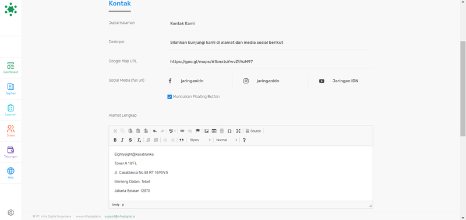The width and height of the screenshot is (466, 220).
Task: Open Dashboard in the sidebar
Action: tap(10, 68)
